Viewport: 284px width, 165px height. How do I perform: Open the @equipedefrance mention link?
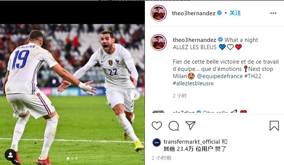click(x=220, y=76)
